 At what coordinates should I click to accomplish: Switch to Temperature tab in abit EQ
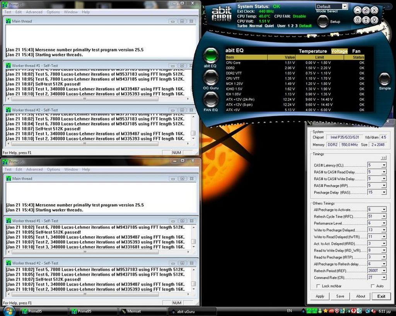(312, 51)
